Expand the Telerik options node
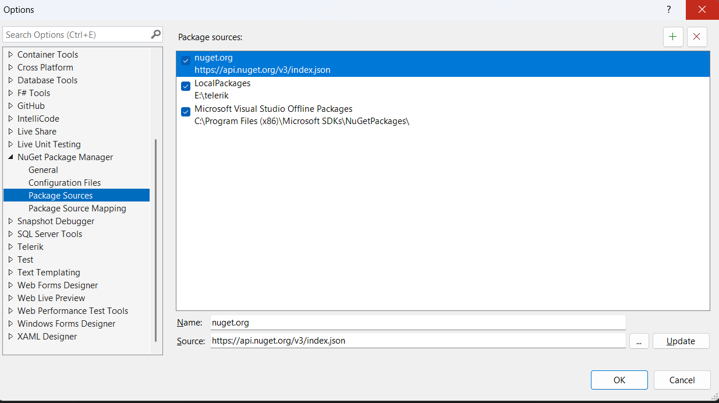 (10, 247)
